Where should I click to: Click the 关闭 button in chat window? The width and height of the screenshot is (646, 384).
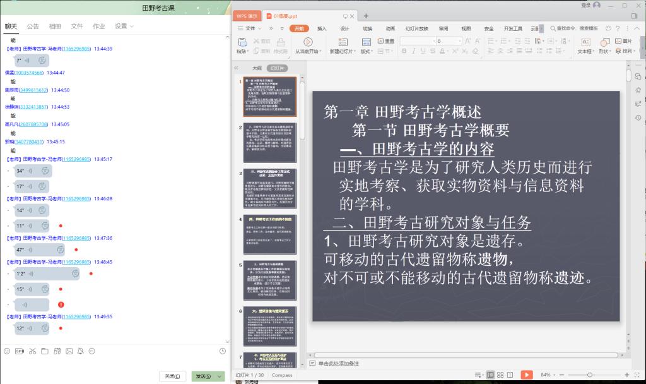point(172,376)
